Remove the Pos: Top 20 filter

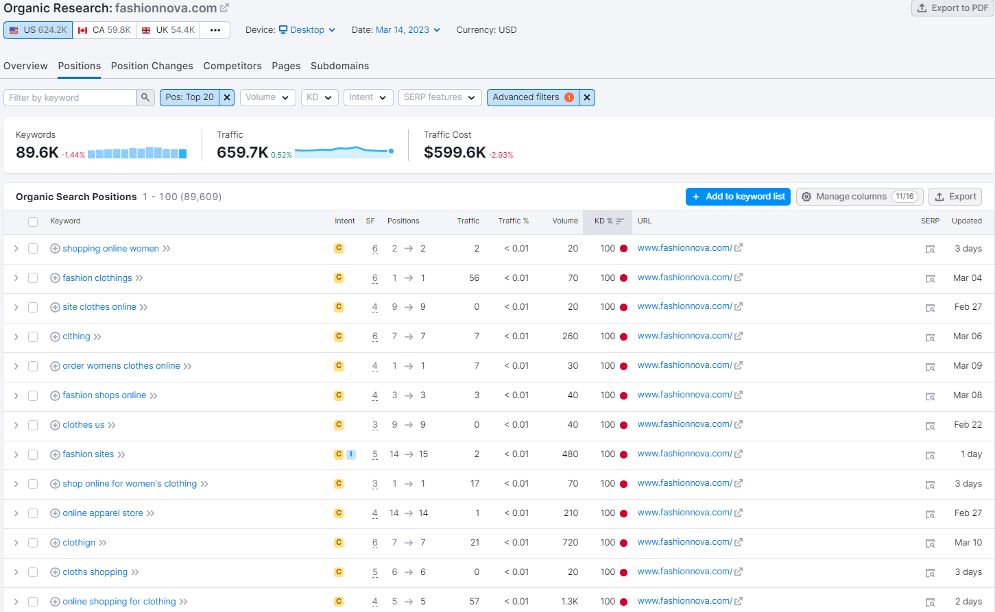[227, 97]
